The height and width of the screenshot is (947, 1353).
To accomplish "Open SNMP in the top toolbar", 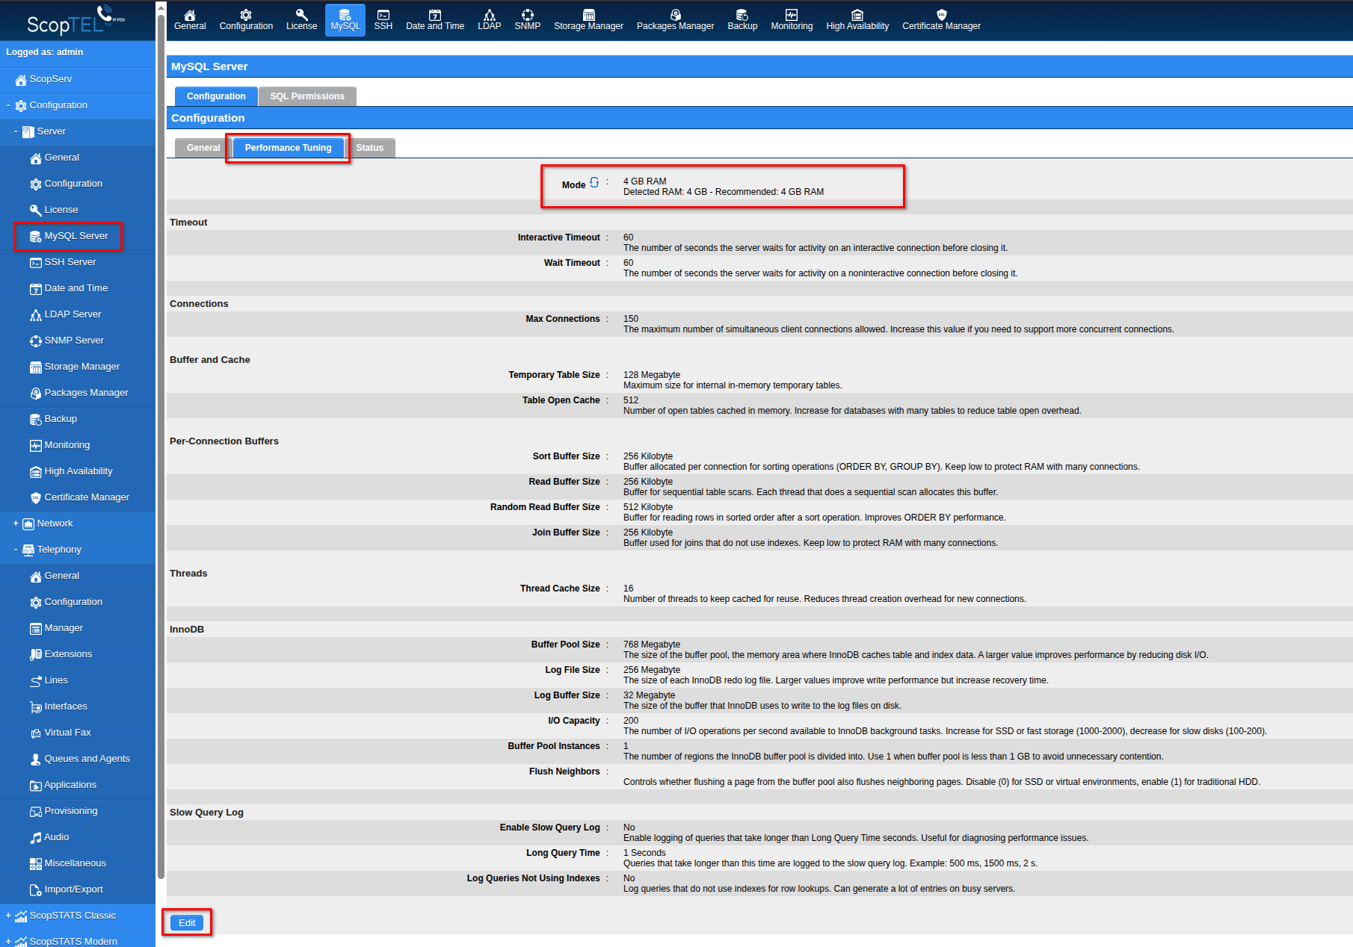I will tap(527, 20).
